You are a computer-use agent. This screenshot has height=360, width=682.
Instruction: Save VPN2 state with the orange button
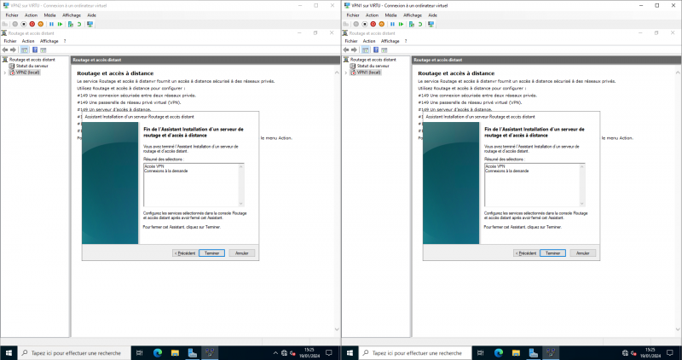click(40, 25)
